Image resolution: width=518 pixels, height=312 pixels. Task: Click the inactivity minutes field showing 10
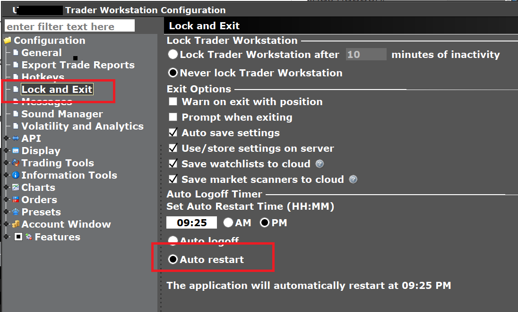point(366,54)
